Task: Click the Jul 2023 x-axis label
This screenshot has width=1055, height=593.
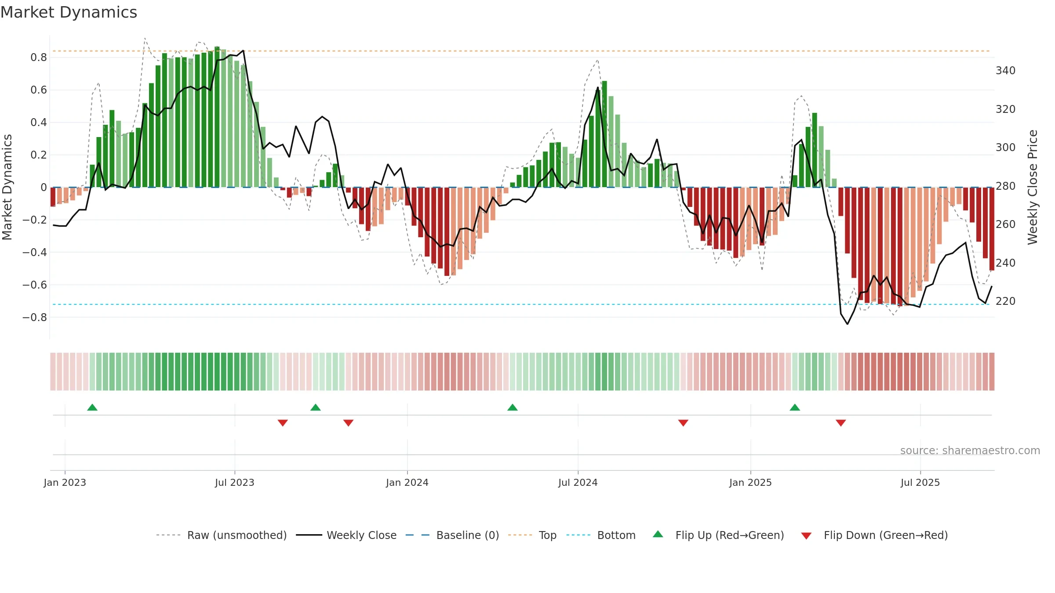Action: point(235,482)
